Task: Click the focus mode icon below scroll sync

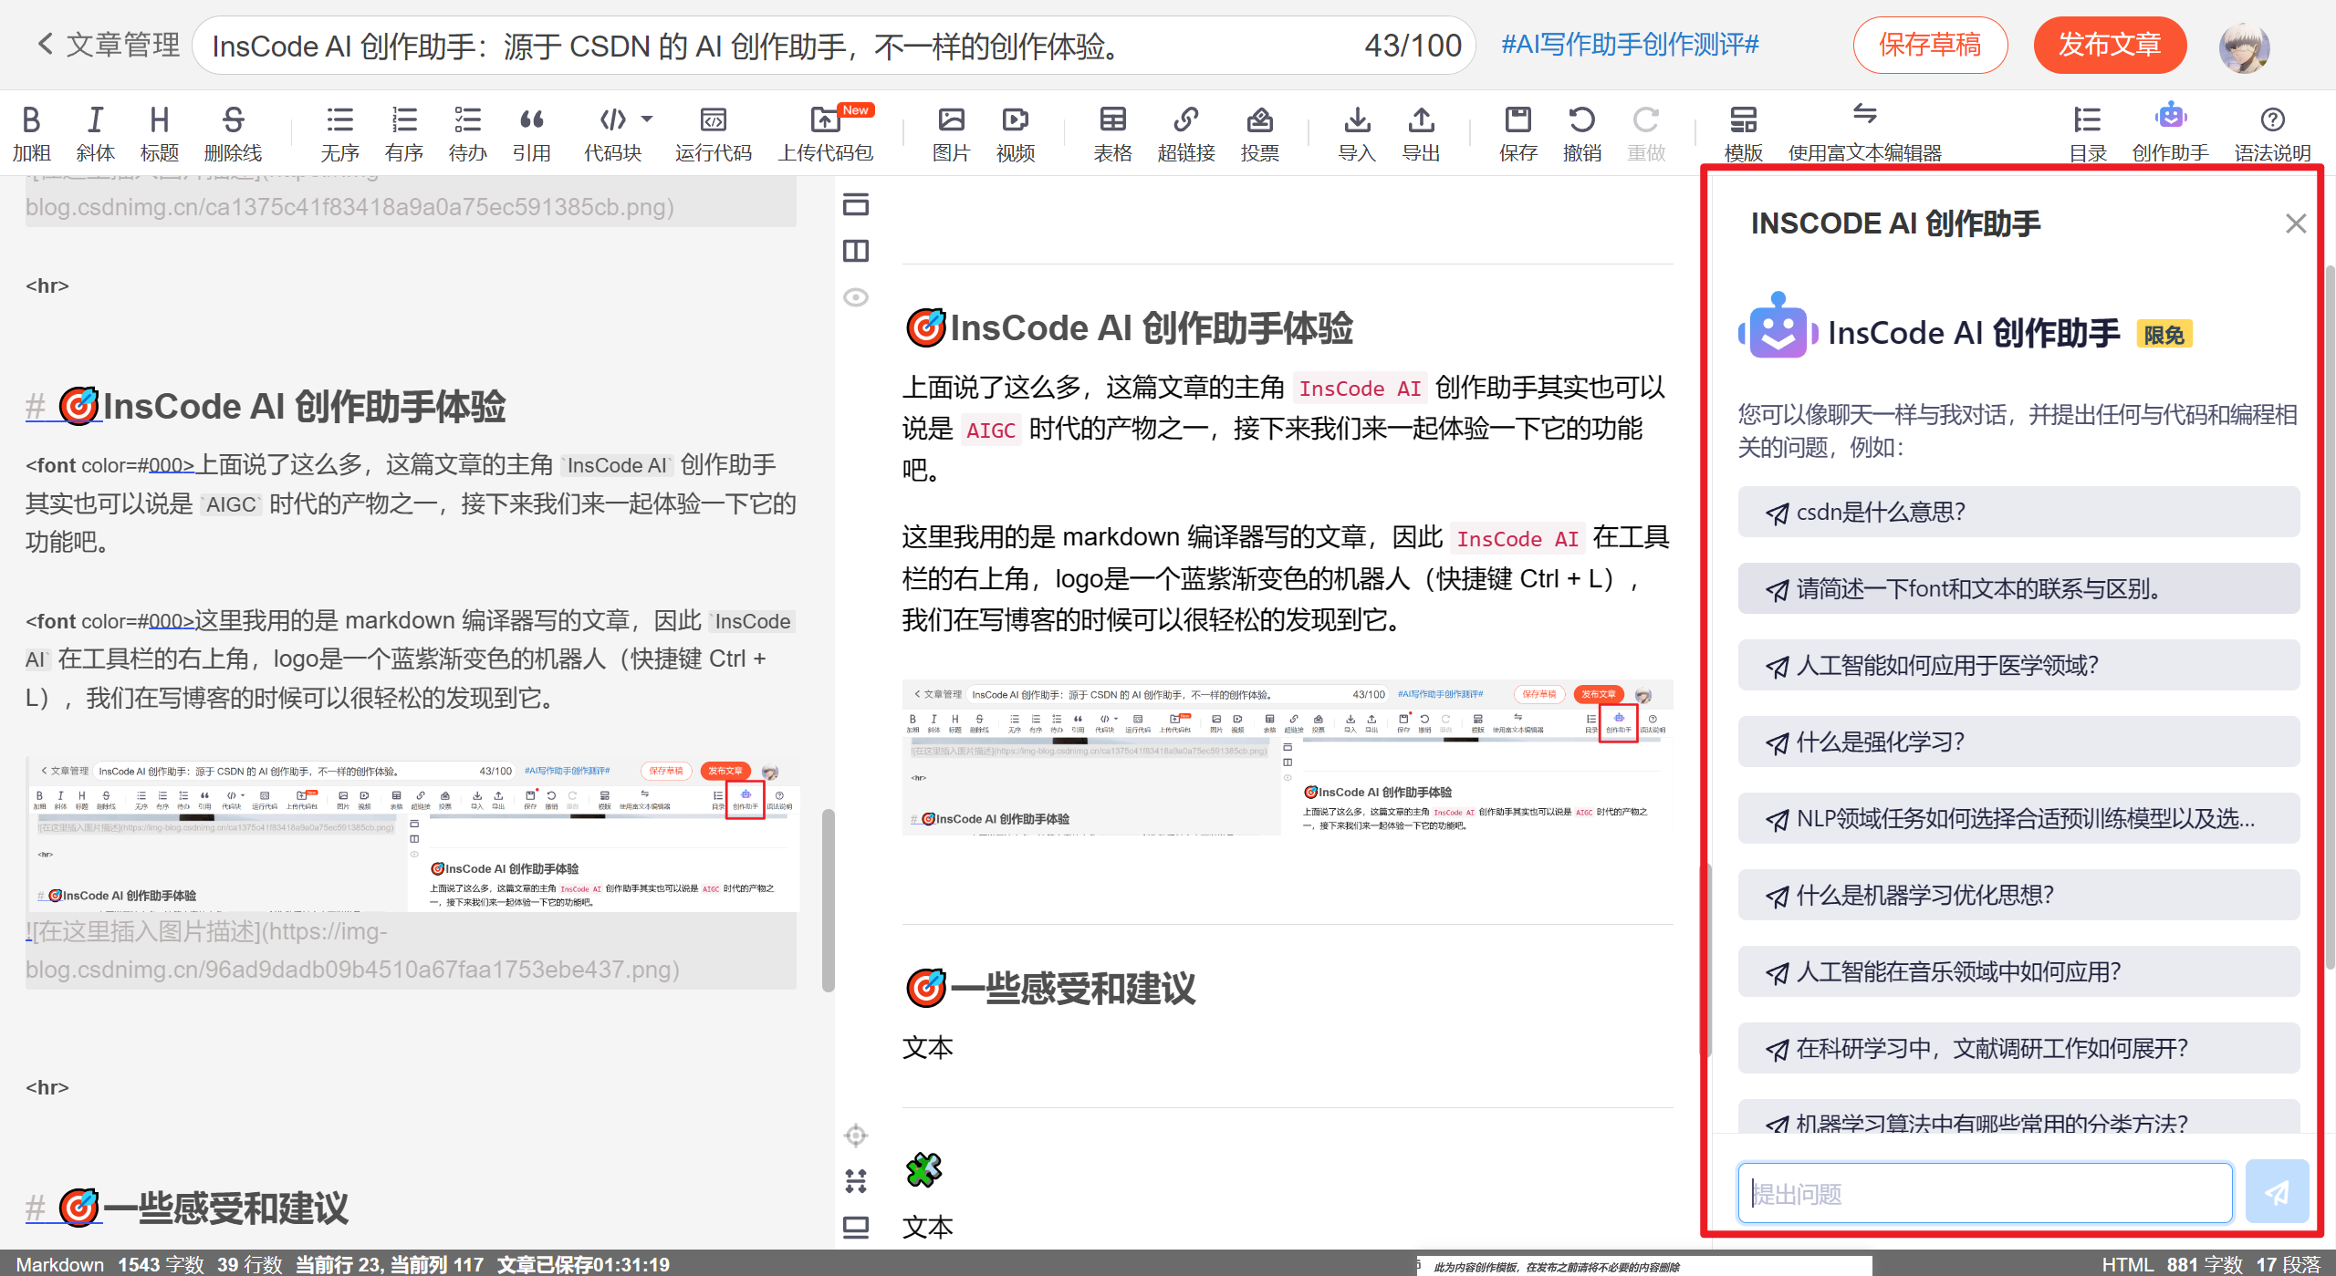Action: (856, 1181)
